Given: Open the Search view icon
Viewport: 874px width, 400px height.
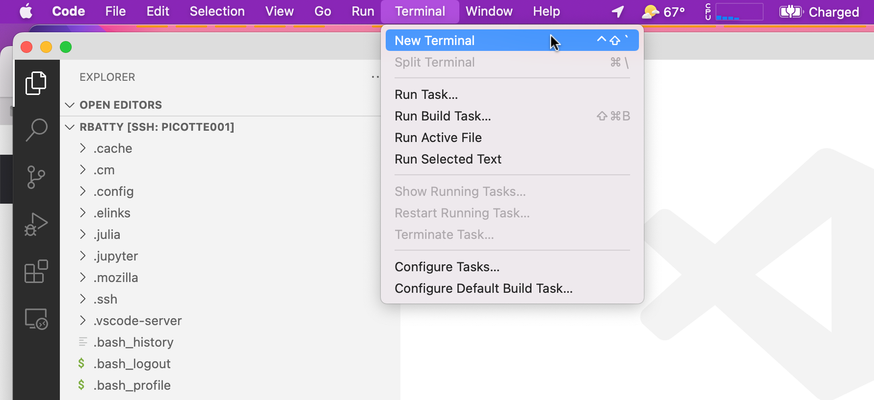Looking at the screenshot, I should point(36,130).
